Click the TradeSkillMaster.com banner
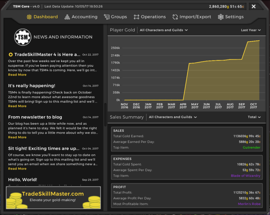 pyautogui.click(x=53, y=198)
